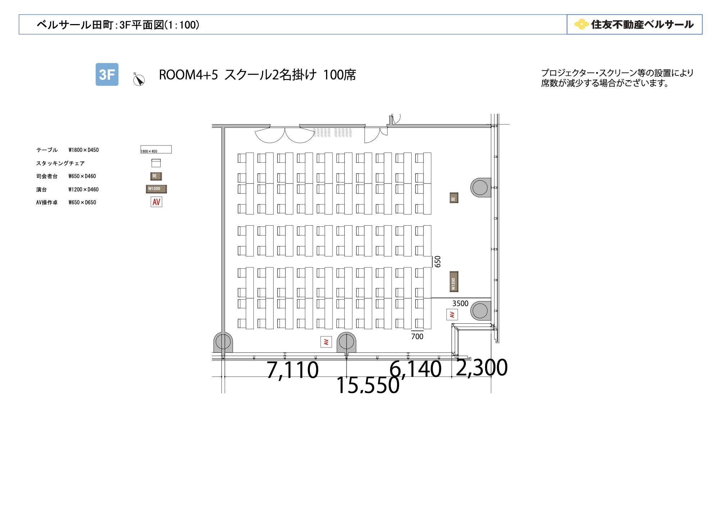Viewport: 719px width, 508px height.
Task: Click the round pillar beside the MC stand
Action: pyautogui.click(x=481, y=188)
